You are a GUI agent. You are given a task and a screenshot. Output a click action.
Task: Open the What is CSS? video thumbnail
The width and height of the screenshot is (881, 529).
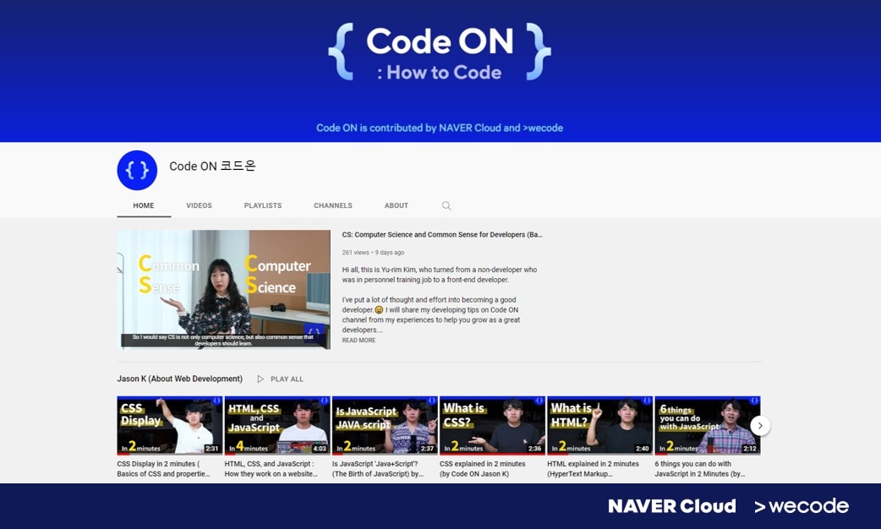point(492,425)
